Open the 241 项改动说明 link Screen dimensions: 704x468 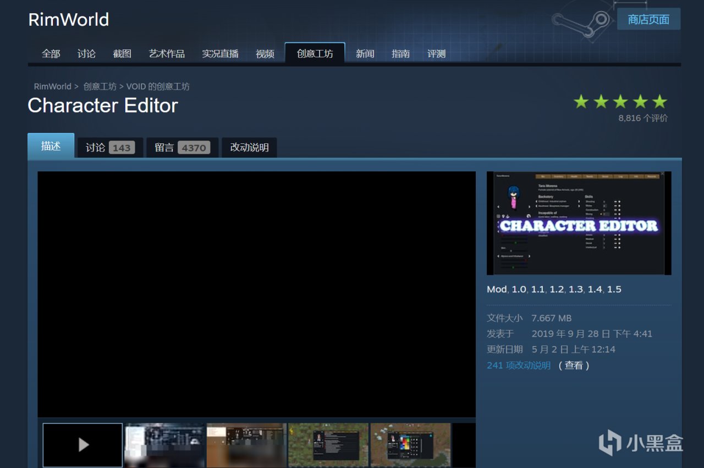point(519,365)
